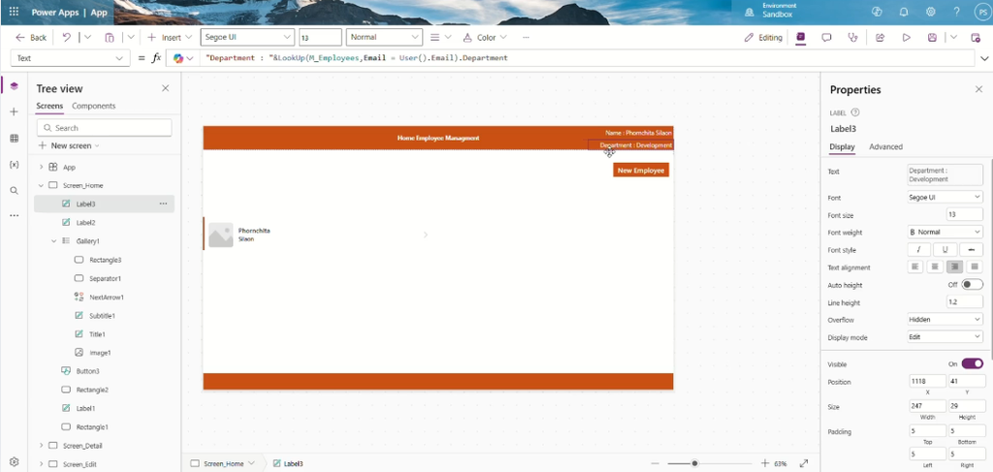
Task: Open the Segoe UI font dropdown in toolbar
Action: tap(247, 38)
